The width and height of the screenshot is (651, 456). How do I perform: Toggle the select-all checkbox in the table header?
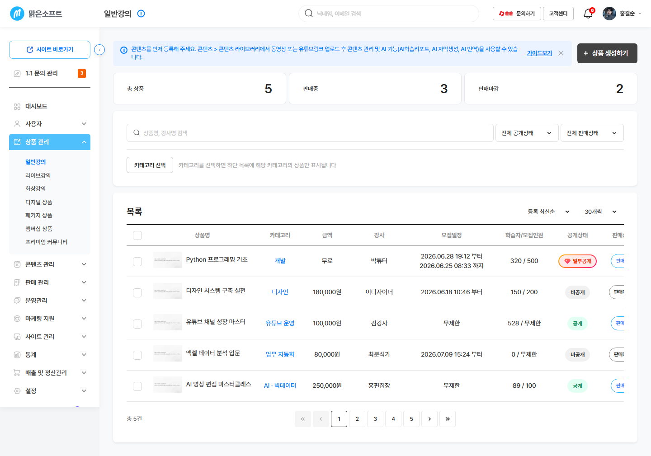(x=137, y=235)
